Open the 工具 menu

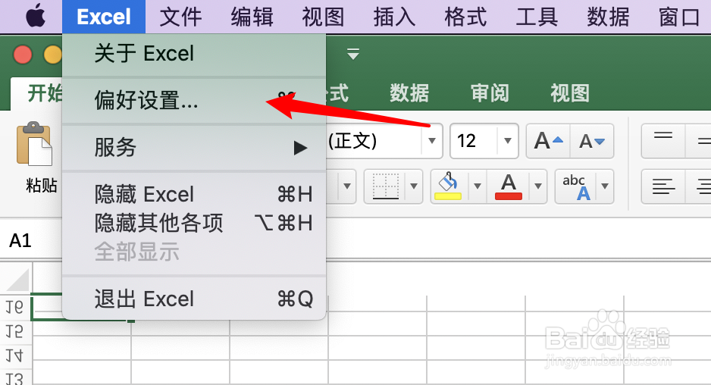pyautogui.click(x=537, y=17)
